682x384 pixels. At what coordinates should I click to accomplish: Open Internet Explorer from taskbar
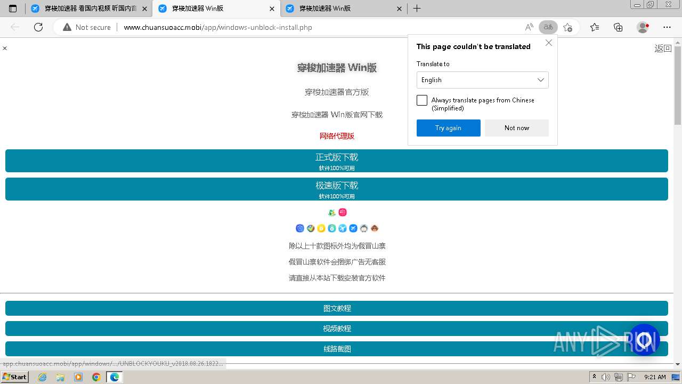pos(43,377)
